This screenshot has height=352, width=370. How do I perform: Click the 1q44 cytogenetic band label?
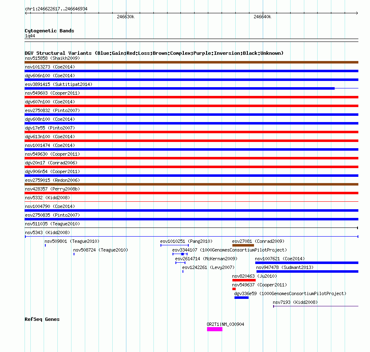[x=30, y=36]
